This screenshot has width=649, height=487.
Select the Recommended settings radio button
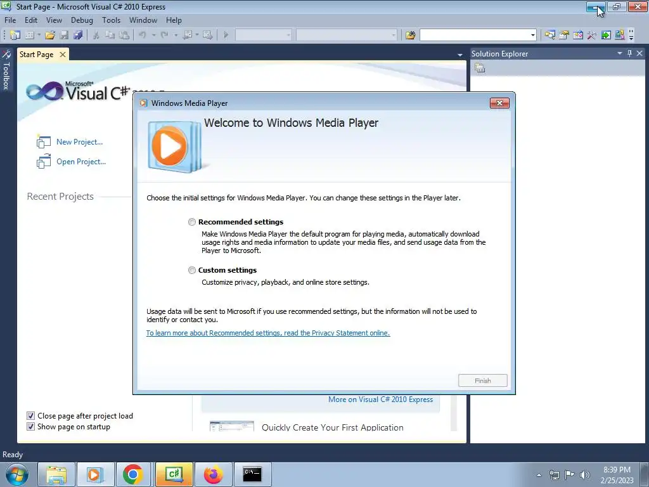point(191,222)
